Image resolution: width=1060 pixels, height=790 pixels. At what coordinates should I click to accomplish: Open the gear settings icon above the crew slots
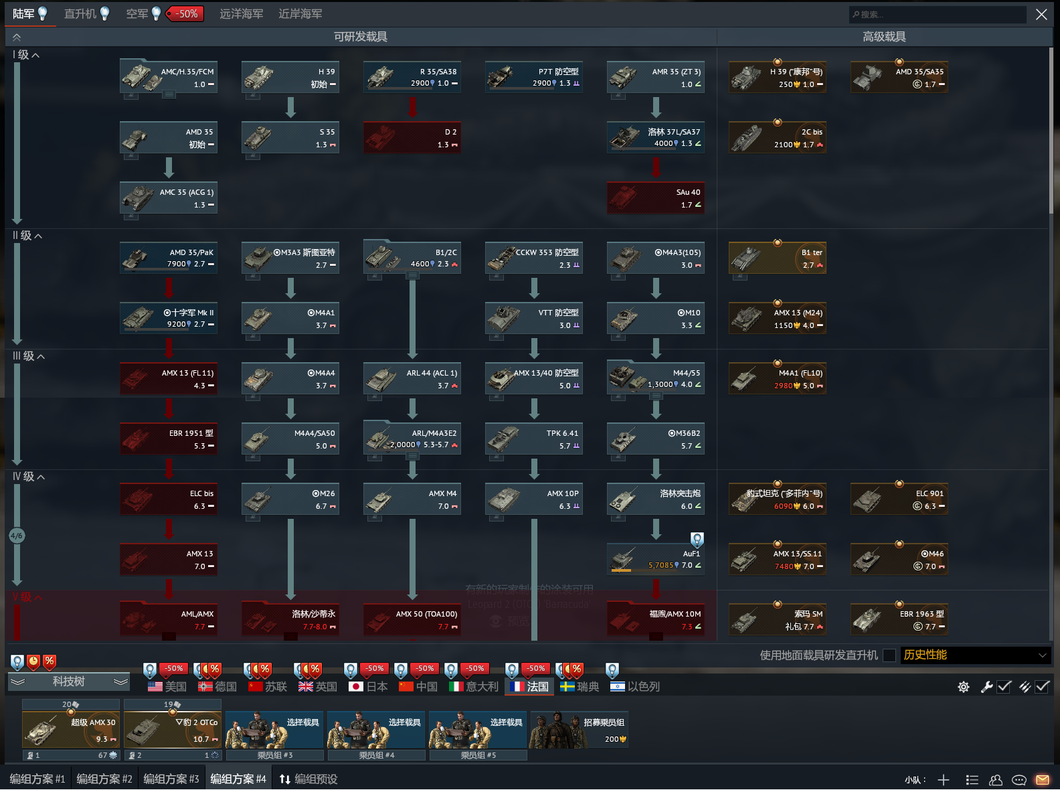(964, 687)
